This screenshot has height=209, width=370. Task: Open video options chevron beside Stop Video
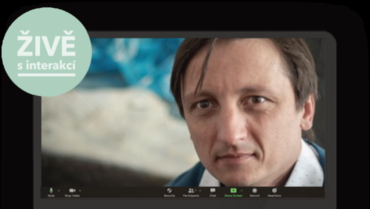(x=80, y=191)
